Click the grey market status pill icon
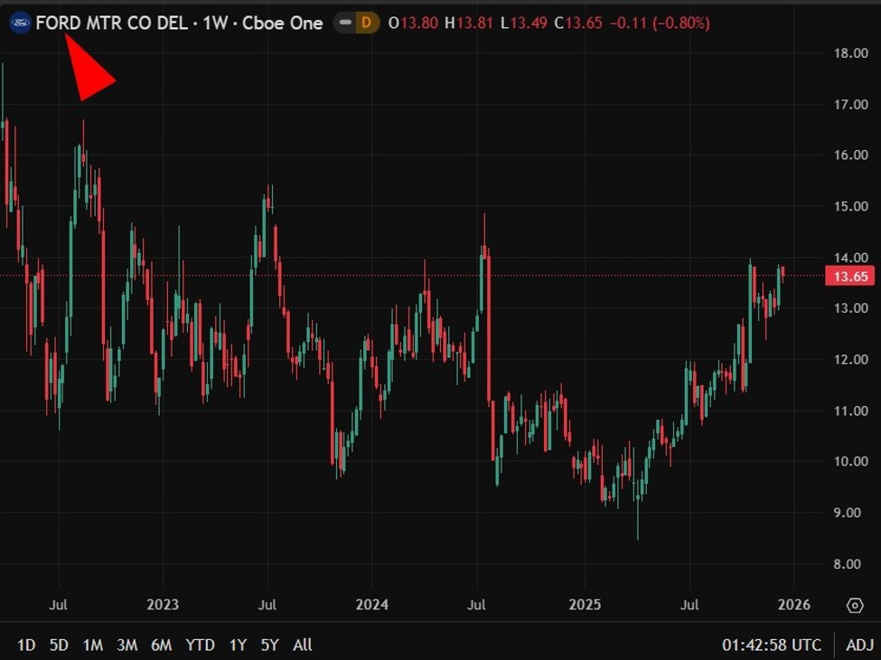Viewport: 881px width, 660px height. tap(344, 24)
